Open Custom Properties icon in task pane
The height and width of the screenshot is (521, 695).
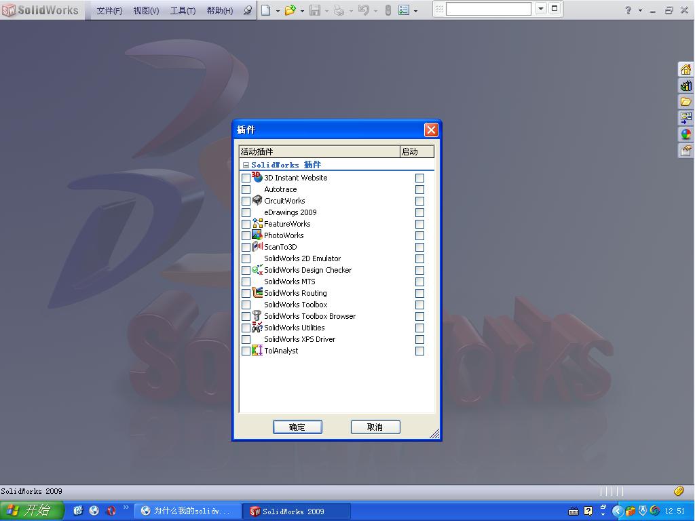pyautogui.click(x=685, y=151)
